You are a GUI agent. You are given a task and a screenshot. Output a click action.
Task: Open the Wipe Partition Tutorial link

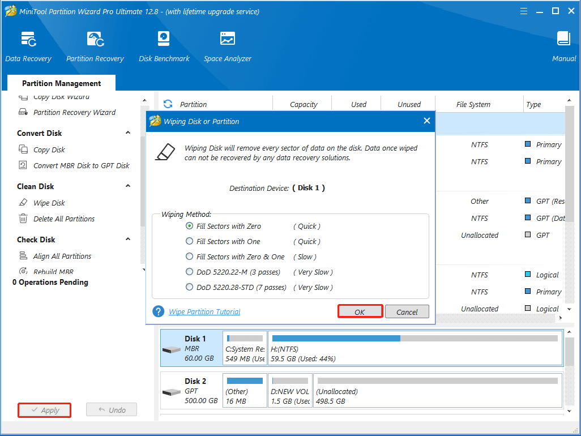pyautogui.click(x=204, y=311)
